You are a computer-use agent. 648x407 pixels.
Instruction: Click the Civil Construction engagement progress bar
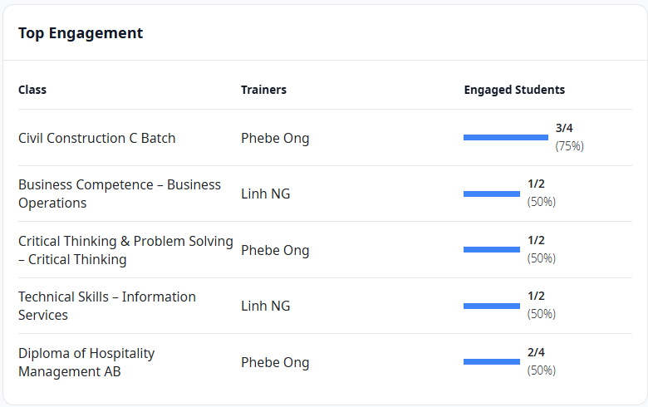[505, 137]
